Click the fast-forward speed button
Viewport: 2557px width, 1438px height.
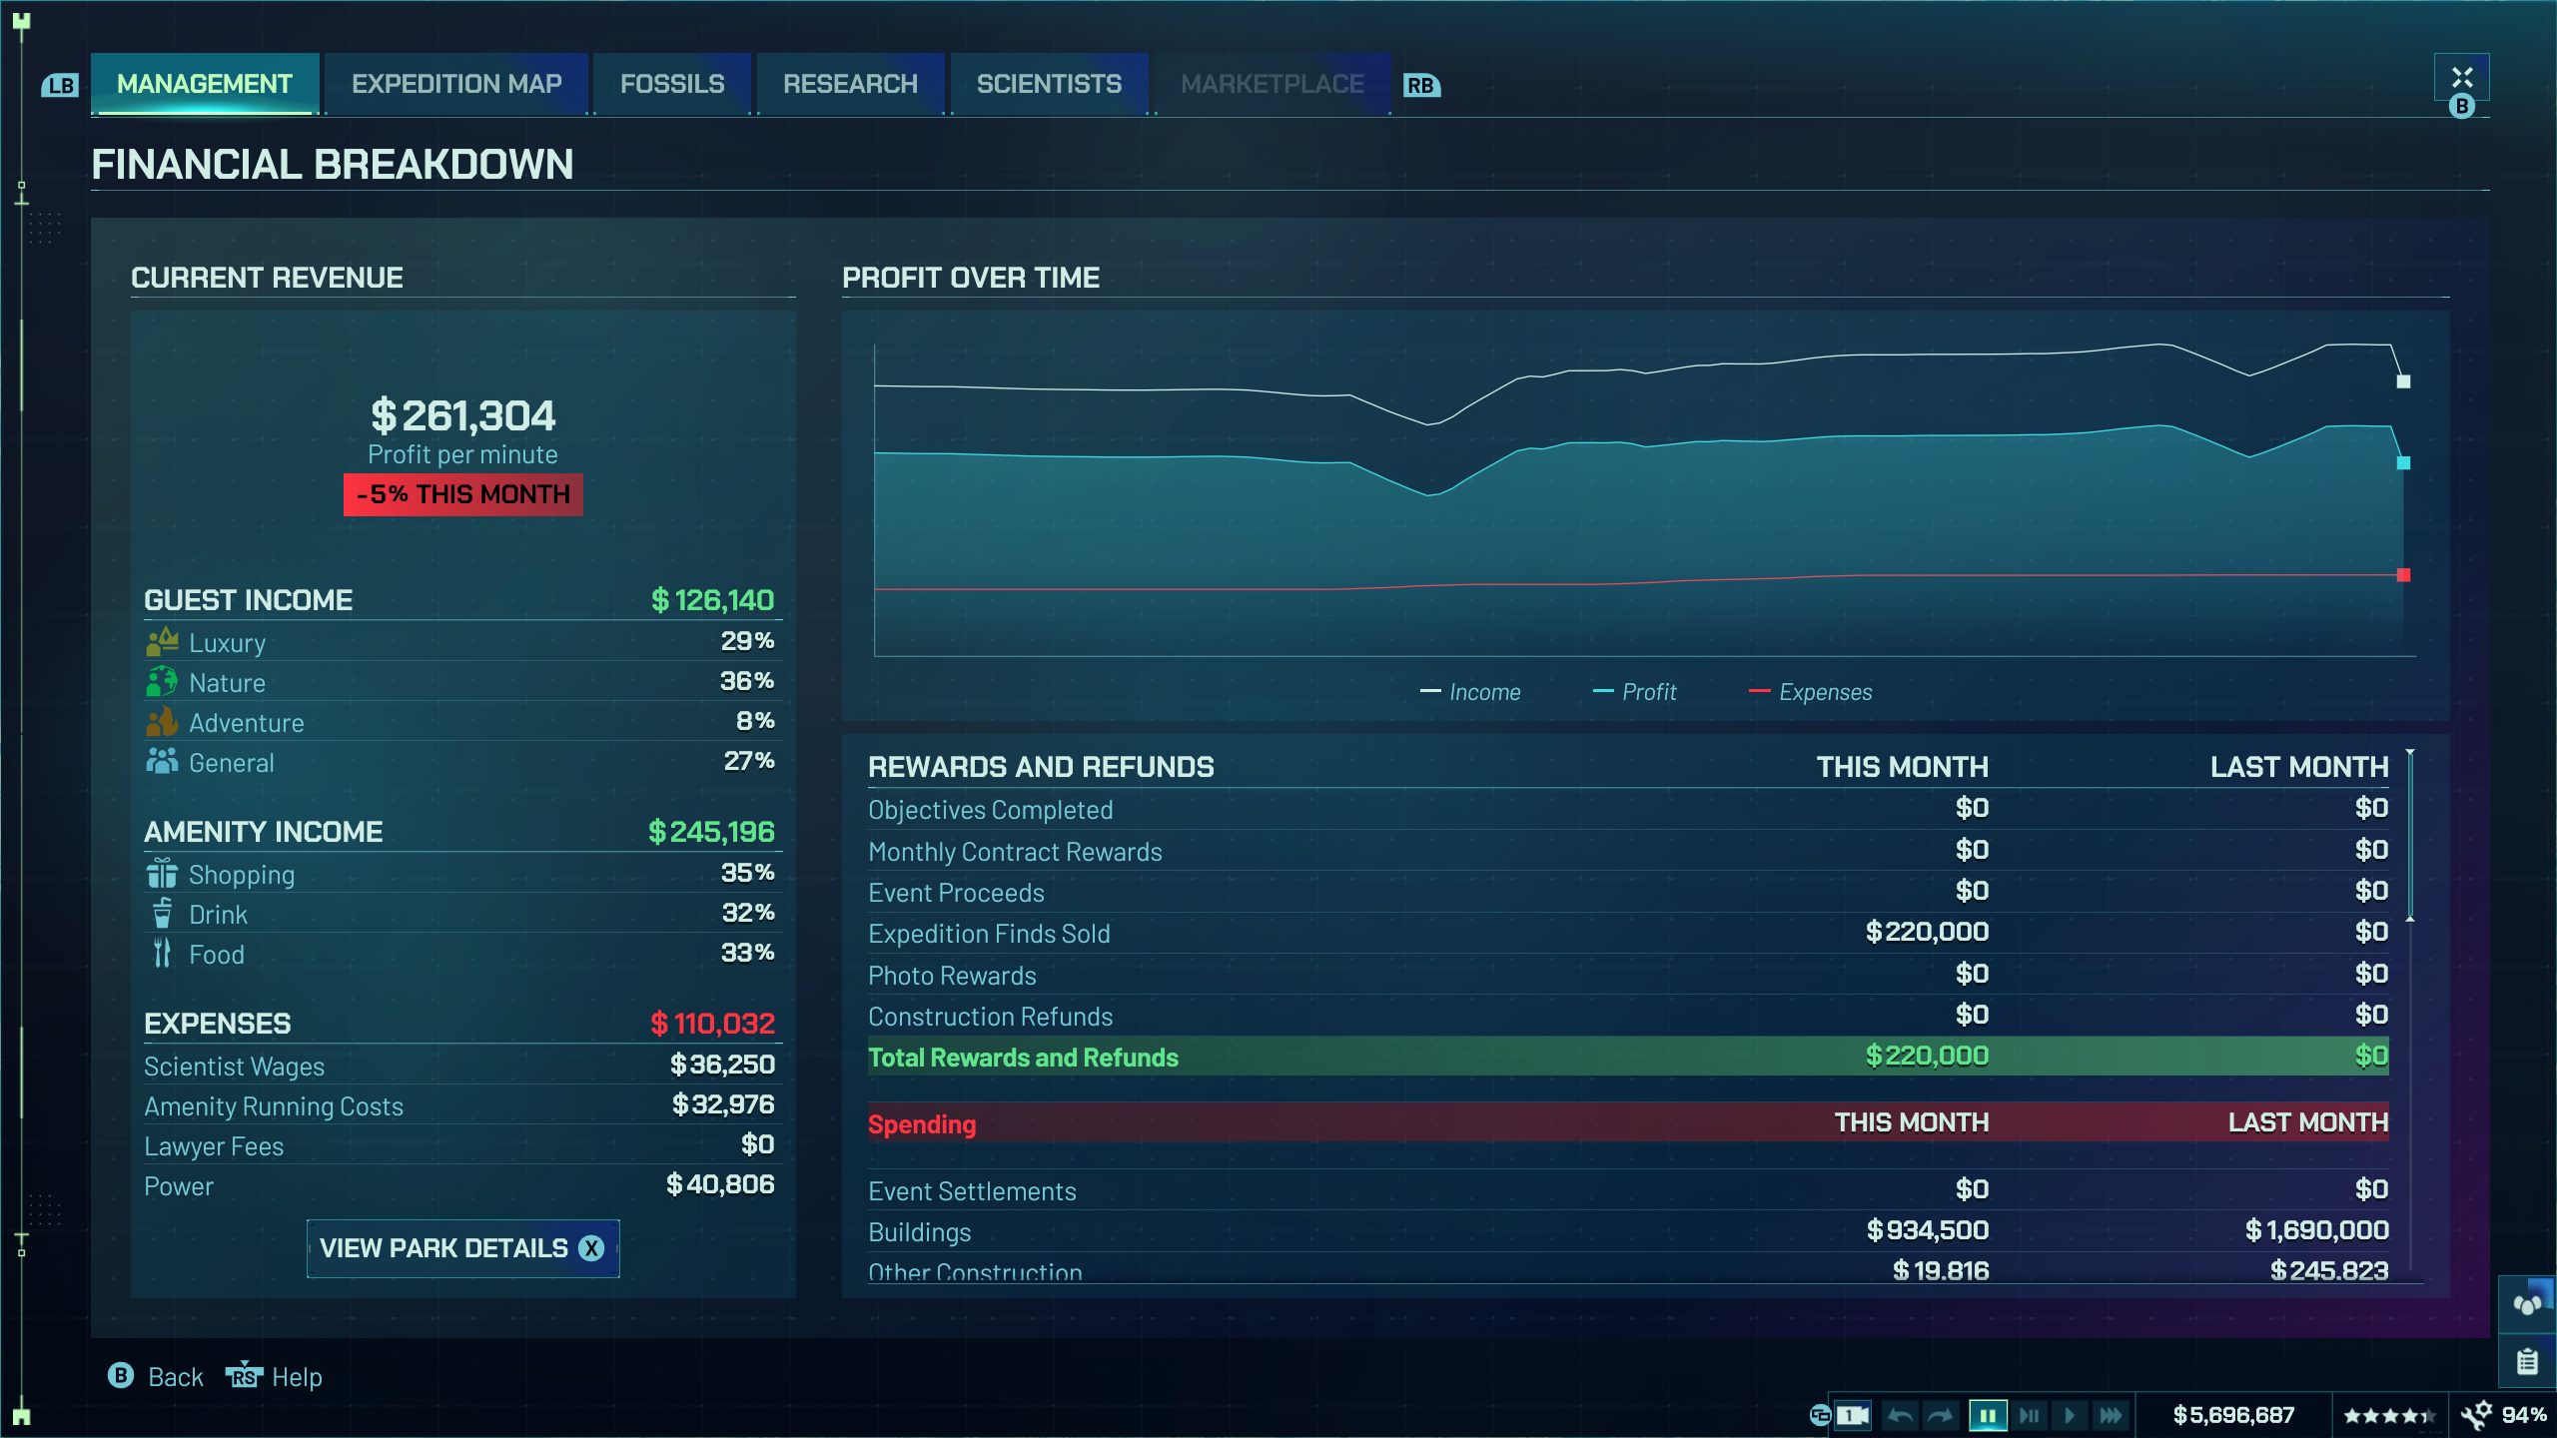[x=2110, y=1415]
